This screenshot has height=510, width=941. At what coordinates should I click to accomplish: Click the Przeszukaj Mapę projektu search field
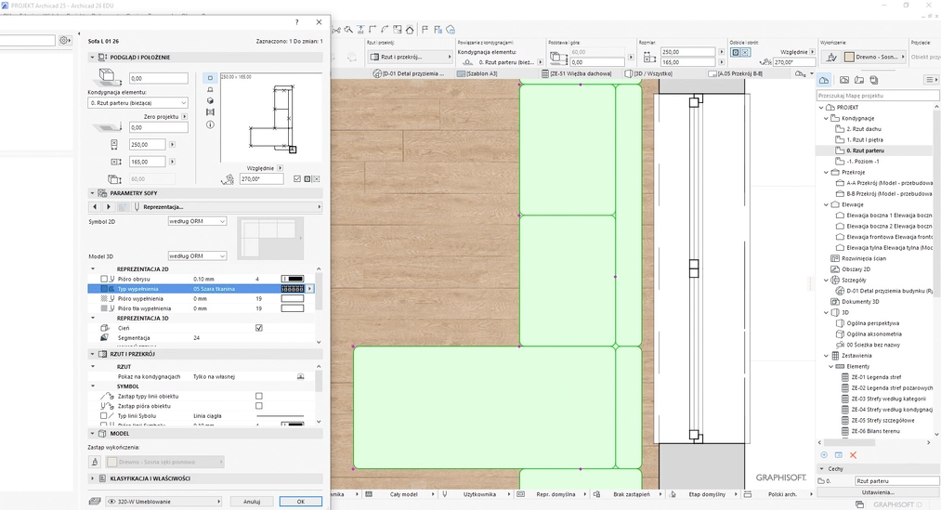(x=878, y=96)
